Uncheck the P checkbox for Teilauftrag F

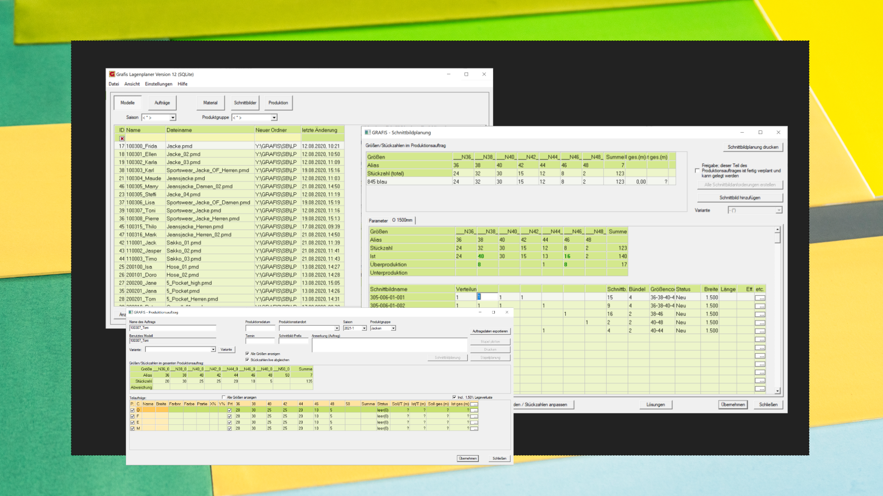[x=132, y=416]
